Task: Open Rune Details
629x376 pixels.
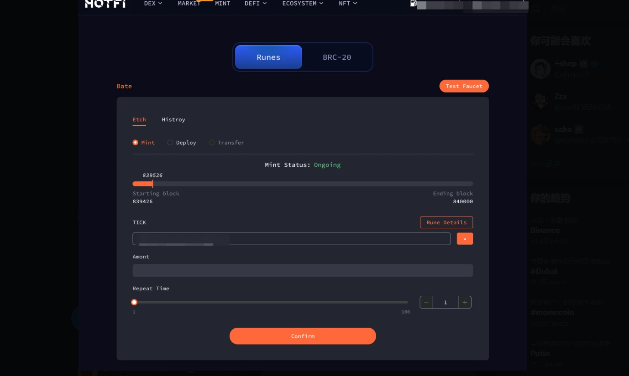Action: click(446, 222)
